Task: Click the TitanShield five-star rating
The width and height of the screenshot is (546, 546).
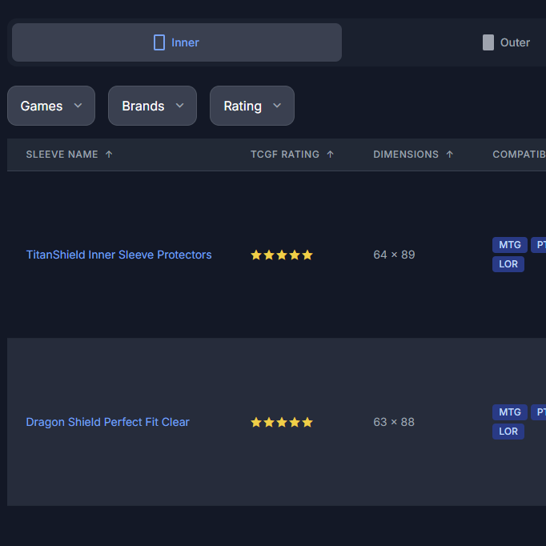Action: point(281,255)
